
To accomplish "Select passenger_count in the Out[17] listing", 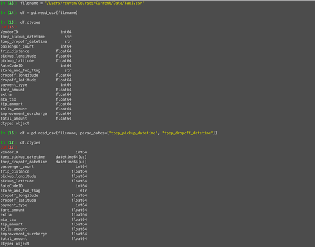I will pos(17,167).
